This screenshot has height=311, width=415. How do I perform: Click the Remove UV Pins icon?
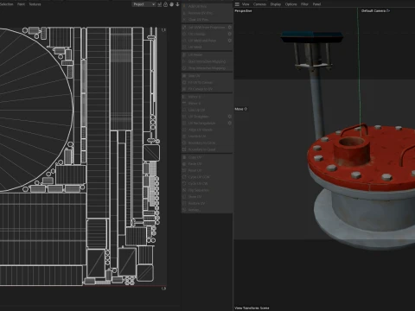point(184,13)
